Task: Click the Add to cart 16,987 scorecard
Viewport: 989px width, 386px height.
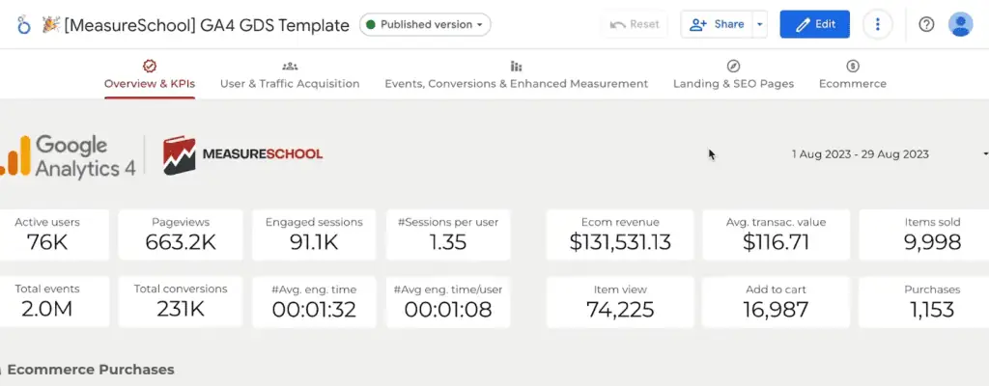Action: point(776,301)
